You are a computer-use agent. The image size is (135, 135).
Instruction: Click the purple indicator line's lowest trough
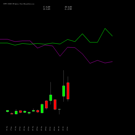(x=90, y=63)
